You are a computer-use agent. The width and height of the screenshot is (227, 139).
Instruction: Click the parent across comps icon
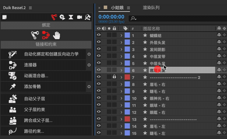[x=13, y=120]
